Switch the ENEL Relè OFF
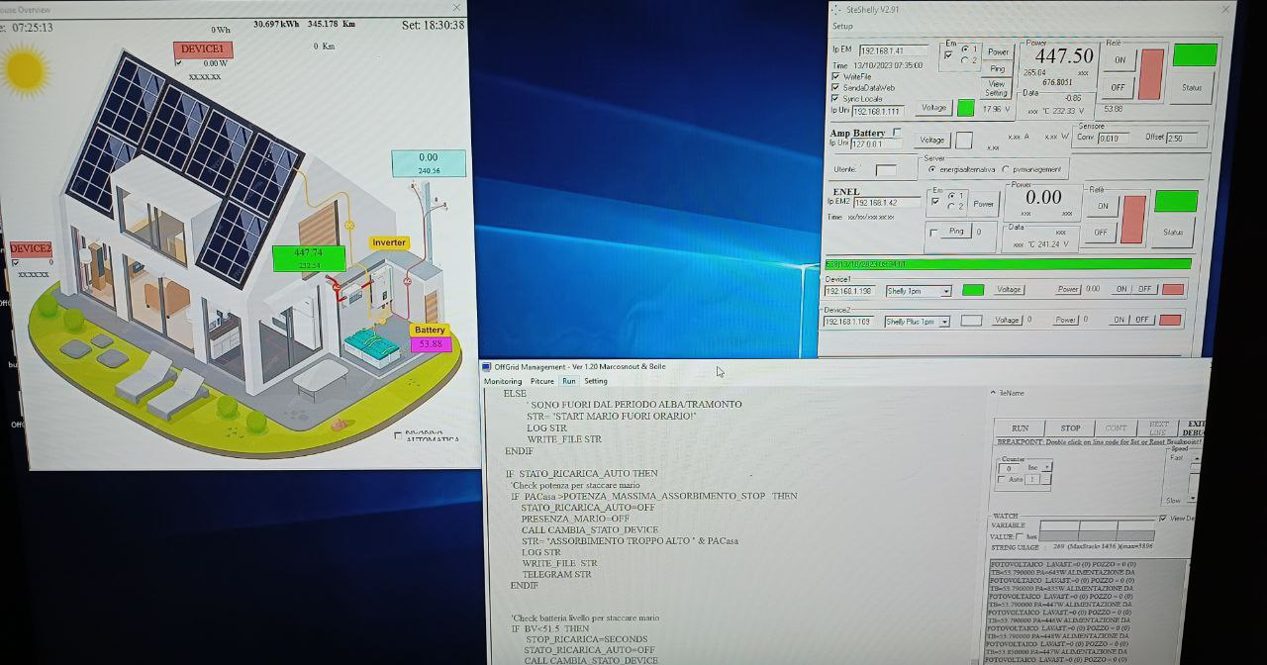 [x=1101, y=233]
